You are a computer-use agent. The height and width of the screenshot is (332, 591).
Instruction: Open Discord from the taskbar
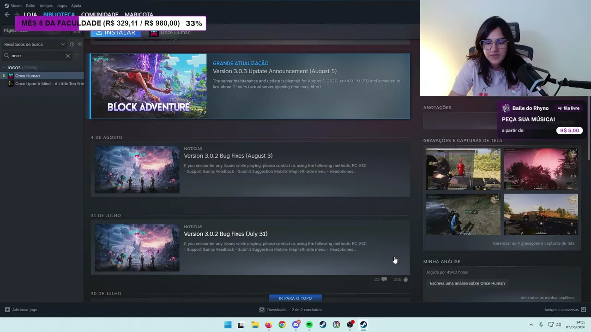pos(296,325)
